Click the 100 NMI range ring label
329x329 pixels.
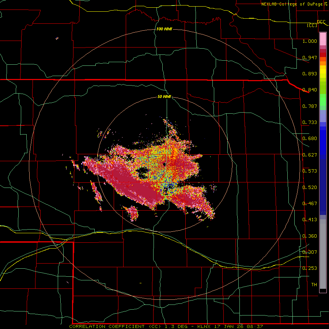(x=164, y=29)
